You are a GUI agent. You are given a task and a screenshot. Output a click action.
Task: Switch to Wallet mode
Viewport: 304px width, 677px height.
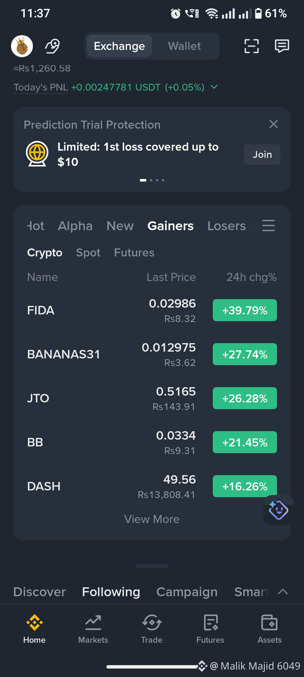185,46
